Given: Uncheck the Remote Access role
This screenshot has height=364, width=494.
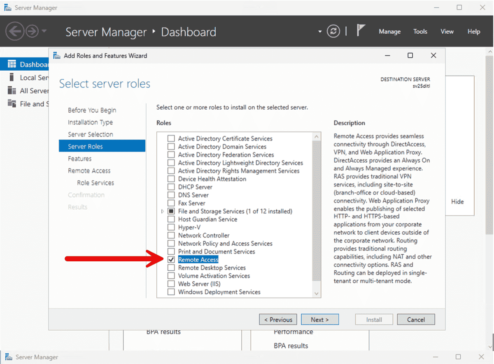Looking at the screenshot, I should pyautogui.click(x=171, y=260).
